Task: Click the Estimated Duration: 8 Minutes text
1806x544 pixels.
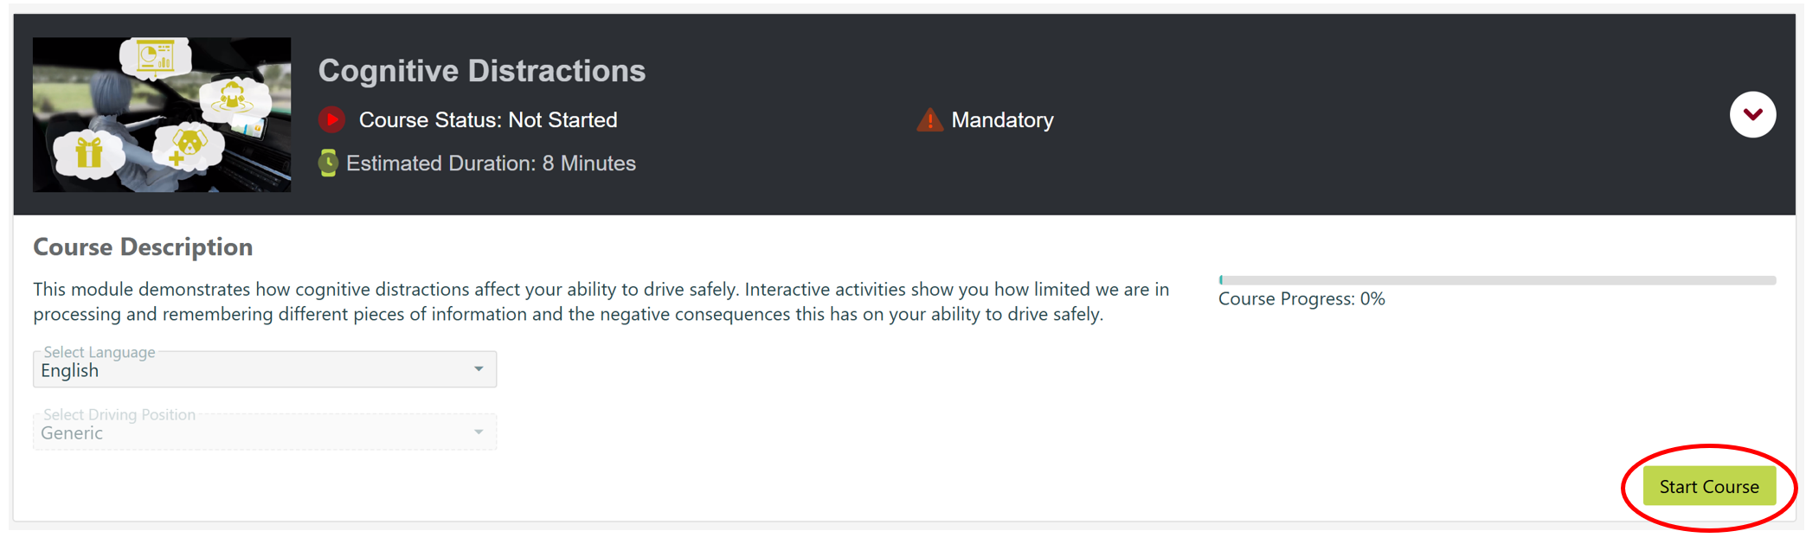Action: (x=491, y=163)
